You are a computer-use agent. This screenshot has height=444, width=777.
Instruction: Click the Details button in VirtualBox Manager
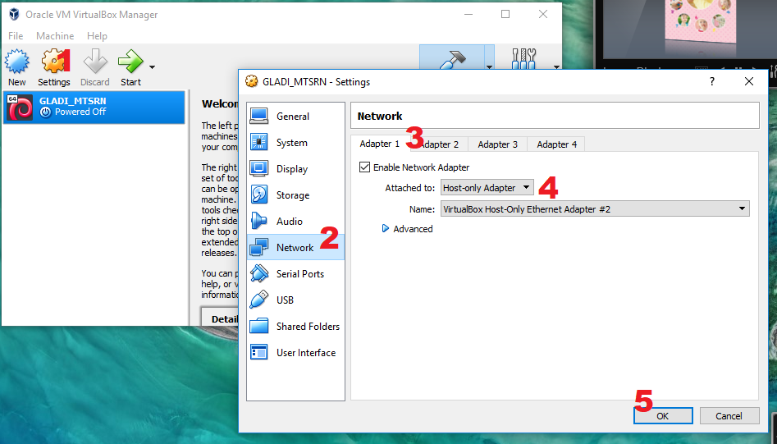(x=221, y=318)
